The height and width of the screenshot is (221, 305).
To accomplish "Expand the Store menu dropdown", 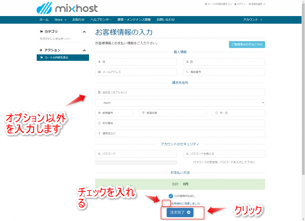I will 60,20.
